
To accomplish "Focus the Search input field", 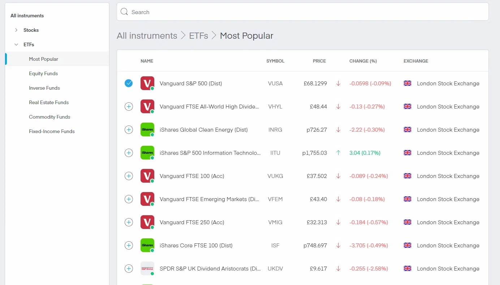I will 303,12.
